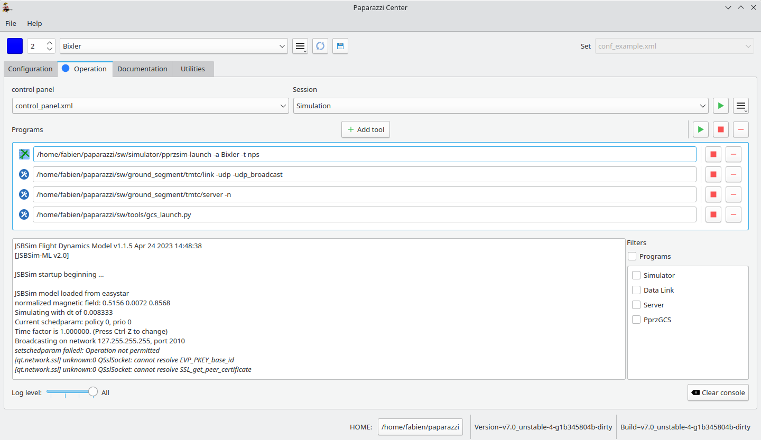
Task: Click the link -udp command input field
Action: pyautogui.click(x=365, y=174)
